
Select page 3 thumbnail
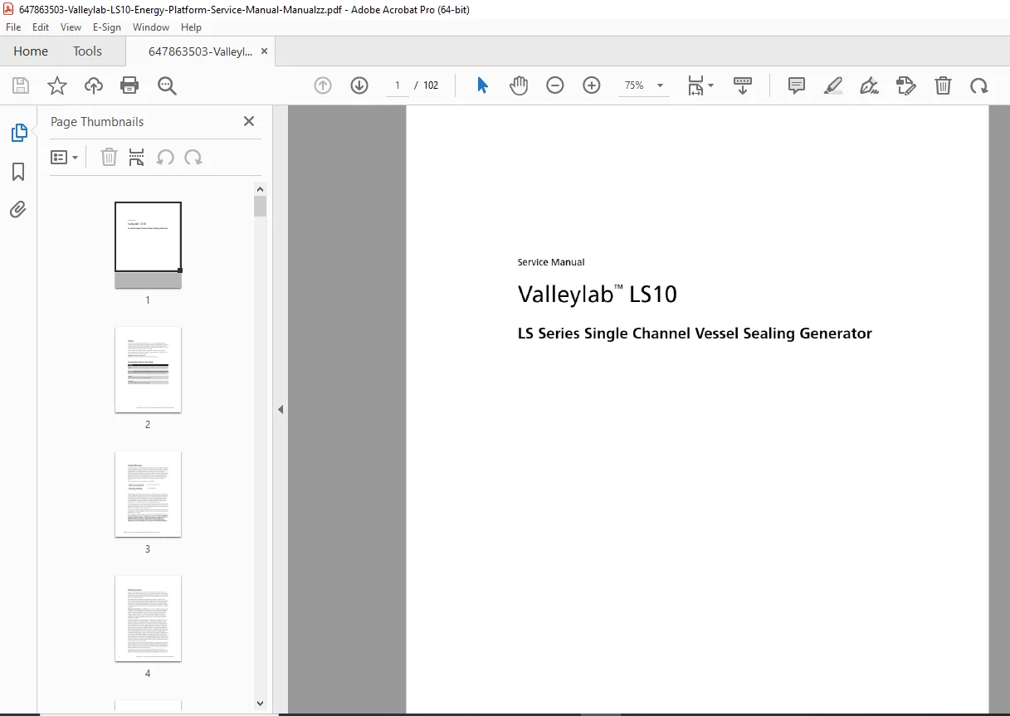[x=148, y=494]
